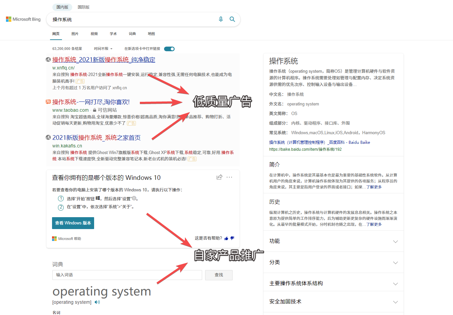Click Taobao favicon beside second result
This screenshot has width=453, height=315.
click(x=48, y=102)
